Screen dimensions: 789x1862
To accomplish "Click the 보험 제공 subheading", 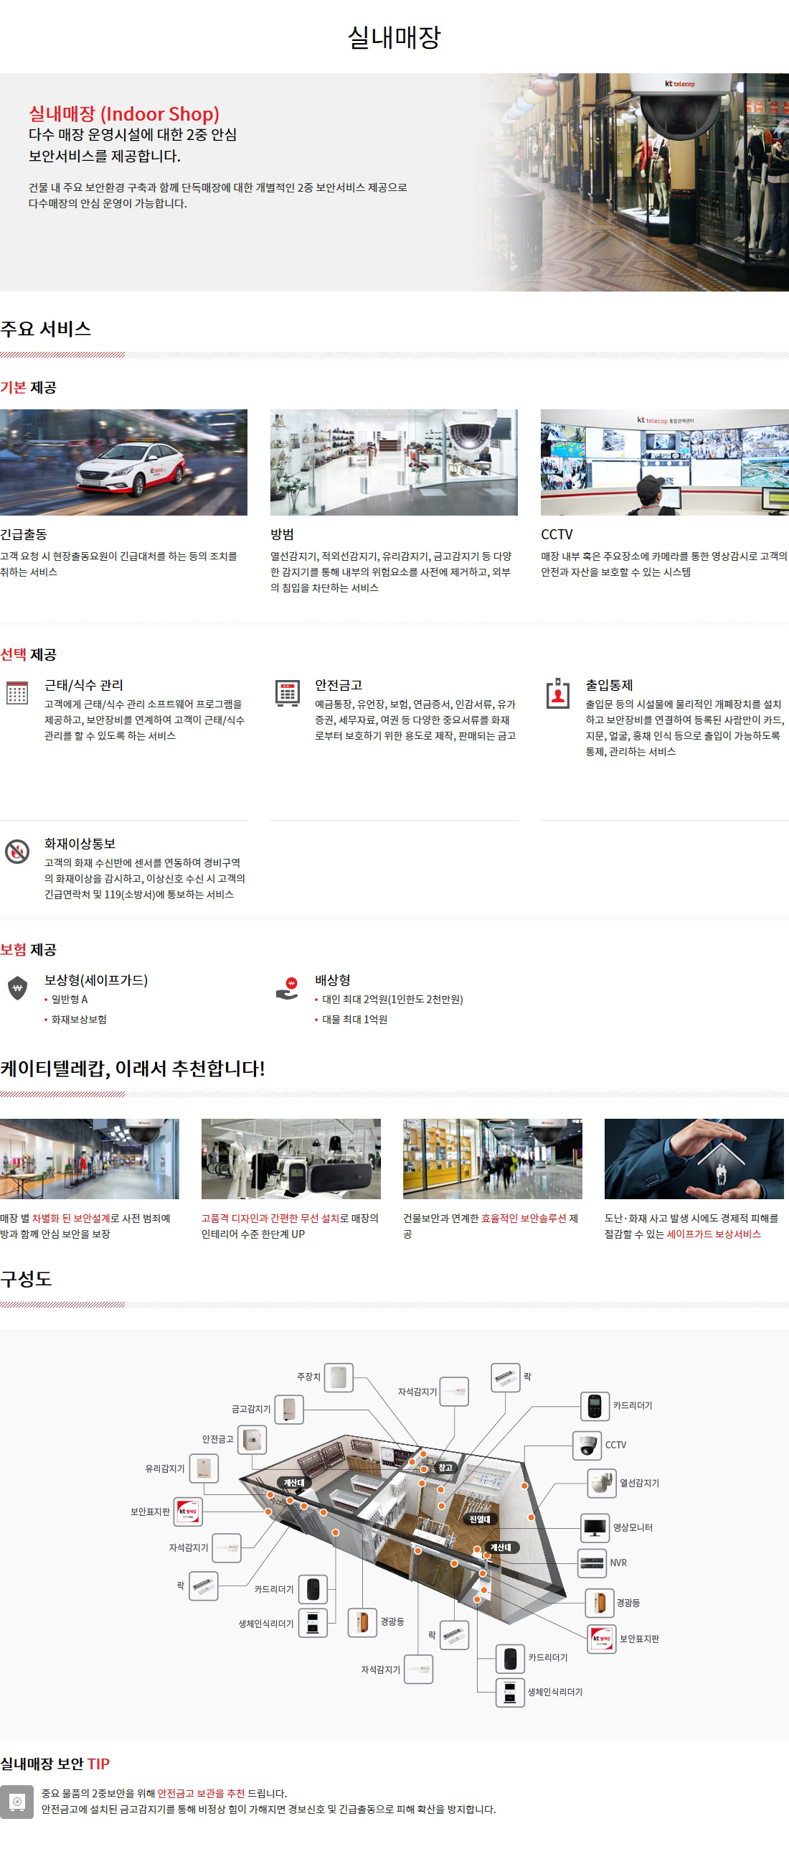I will click(x=28, y=950).
